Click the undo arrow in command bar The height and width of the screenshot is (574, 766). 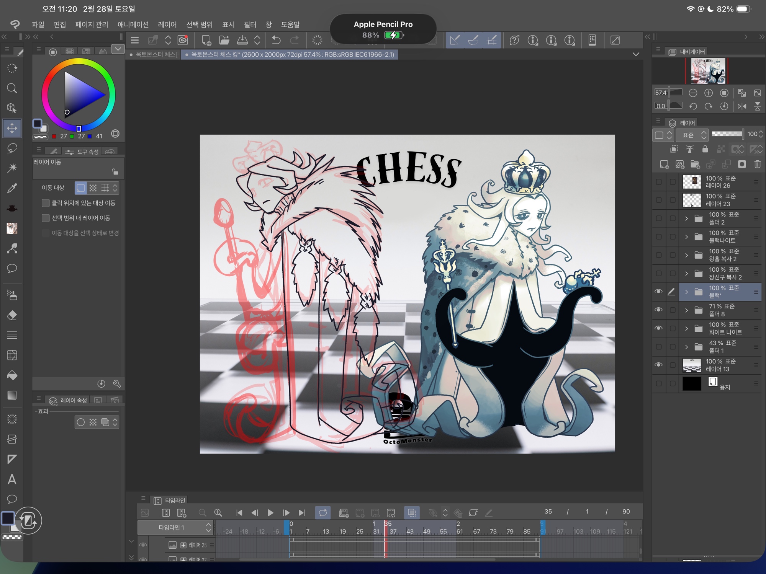(x=276, y=40)
